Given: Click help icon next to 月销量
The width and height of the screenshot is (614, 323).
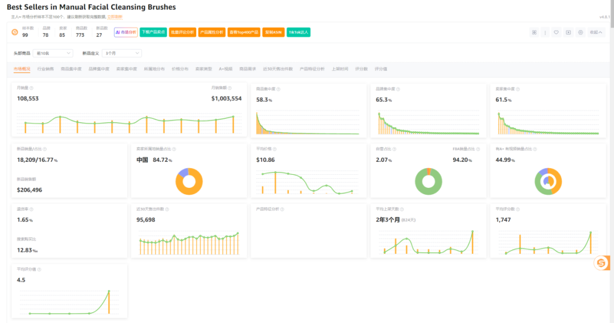Looking at the screenshot, I should [31, 88].
